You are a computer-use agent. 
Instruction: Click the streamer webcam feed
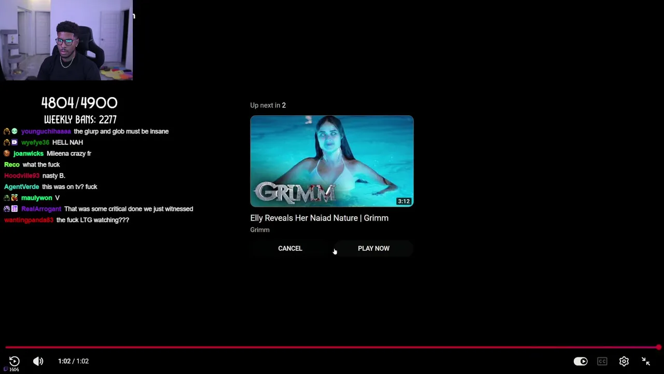point(66,40)
